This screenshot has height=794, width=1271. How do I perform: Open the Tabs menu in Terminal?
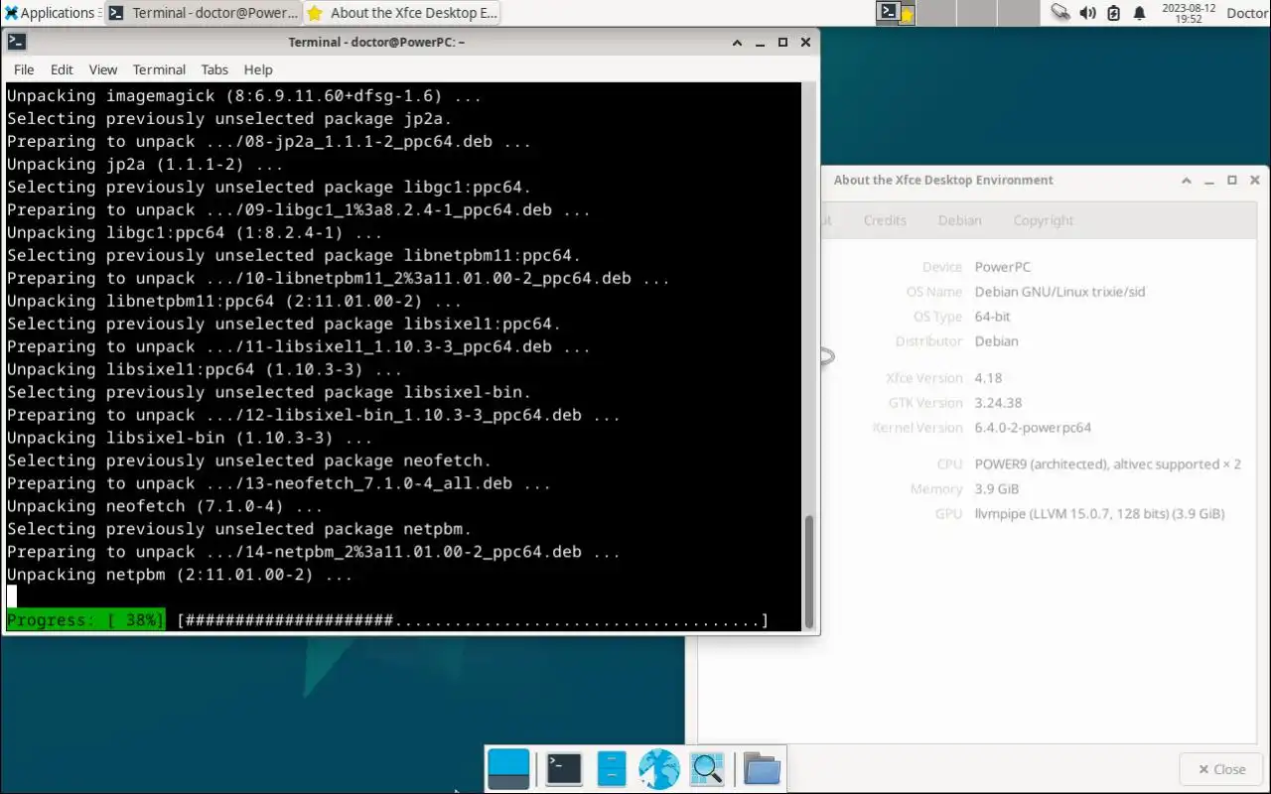tap(214, 69)
